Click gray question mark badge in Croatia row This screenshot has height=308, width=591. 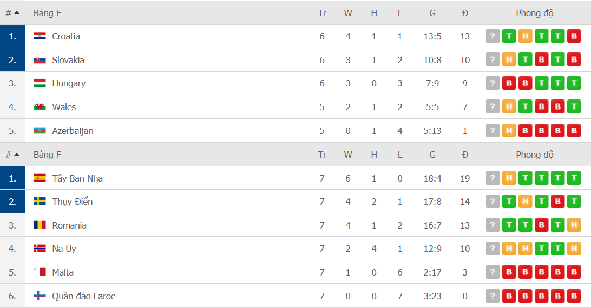coord(492,36)
